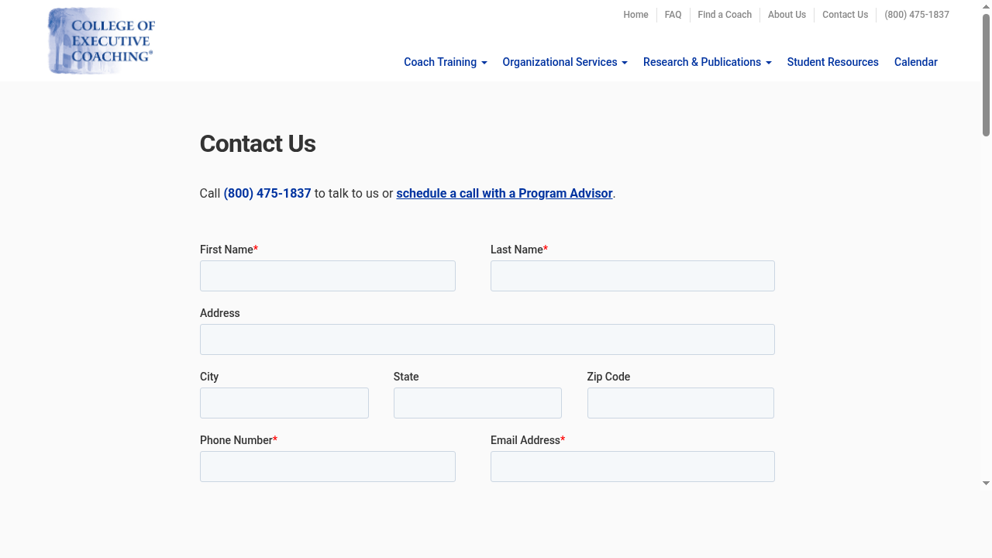Click the Email Address label
The height and width of the screenshot is (558, 992).
(x=528, y=440)
